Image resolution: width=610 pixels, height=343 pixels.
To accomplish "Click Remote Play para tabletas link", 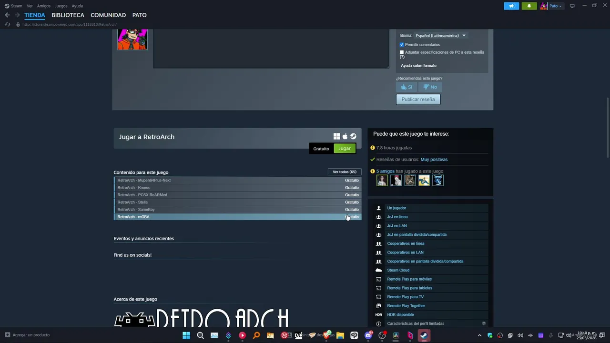I will (x=409, y=288).
